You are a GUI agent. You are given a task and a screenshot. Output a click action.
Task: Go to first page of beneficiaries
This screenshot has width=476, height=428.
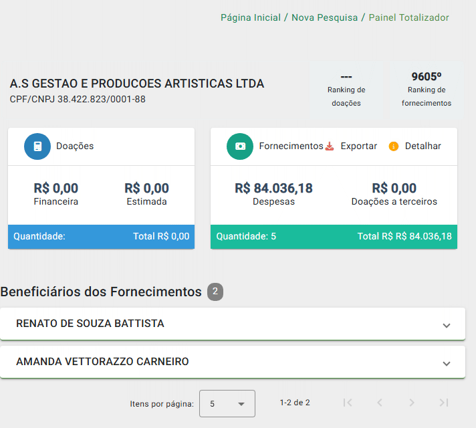click(x=348, y=403)
